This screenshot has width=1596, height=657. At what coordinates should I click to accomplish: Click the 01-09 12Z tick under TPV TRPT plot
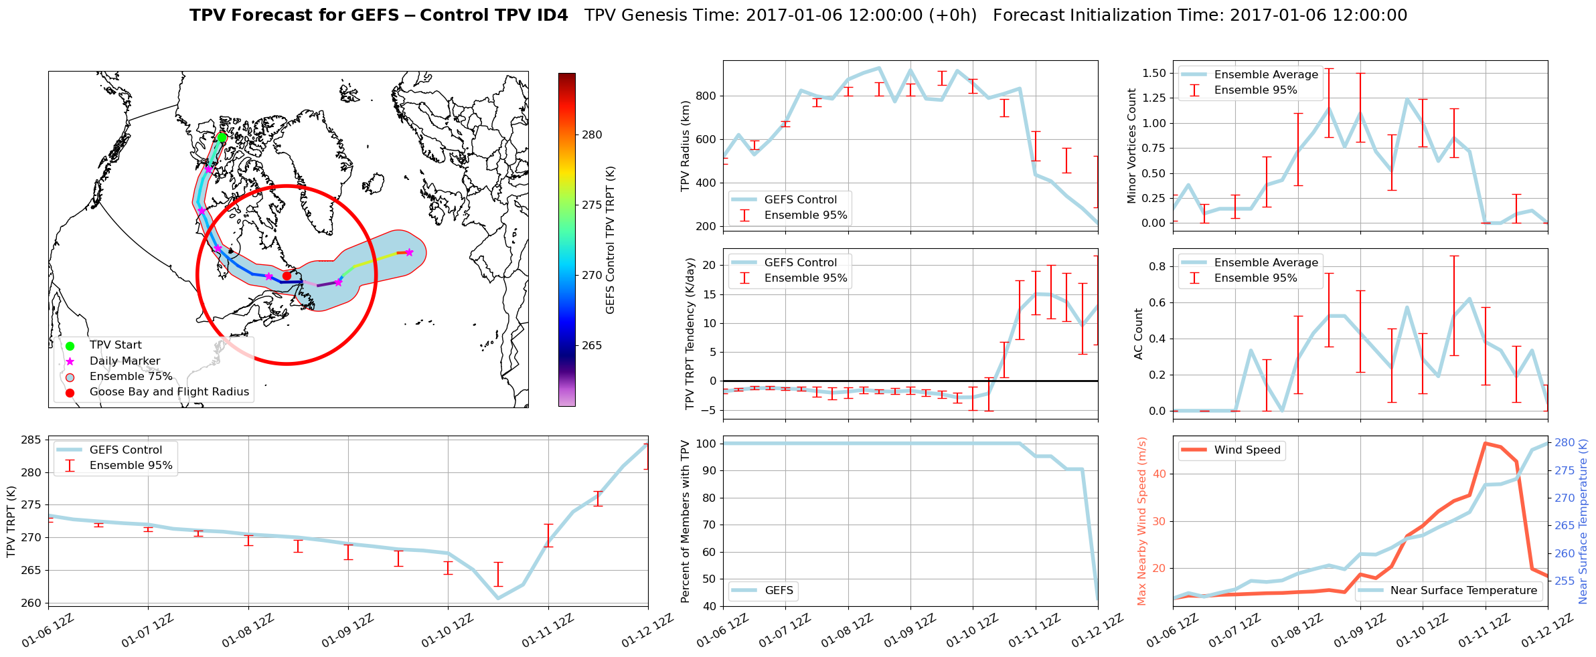click(347, 630)
